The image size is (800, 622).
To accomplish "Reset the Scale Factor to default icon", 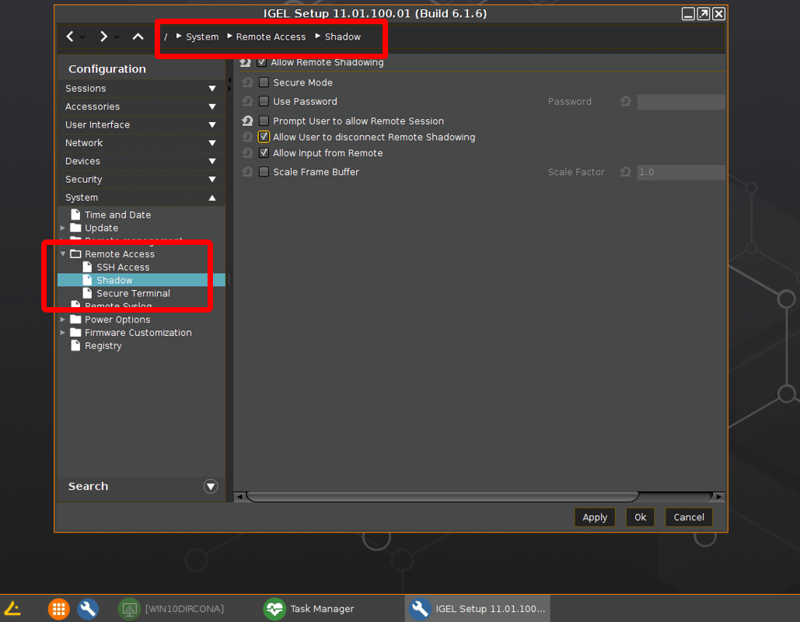I will coord(626,172).
